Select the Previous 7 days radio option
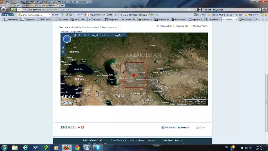Image resolution: width=268 pixels, height=151 pixels. pyautogui.click(x=191, y=26)
